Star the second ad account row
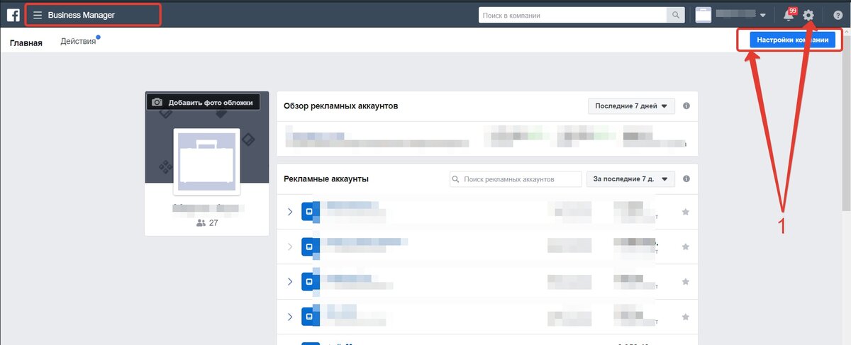The width and height of the screenshot is (851, 345). [685, 247]
